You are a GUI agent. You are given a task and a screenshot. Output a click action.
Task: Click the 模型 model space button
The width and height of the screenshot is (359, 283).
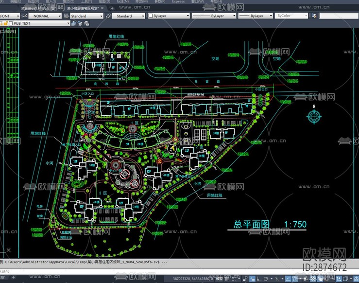pos(219,279)
